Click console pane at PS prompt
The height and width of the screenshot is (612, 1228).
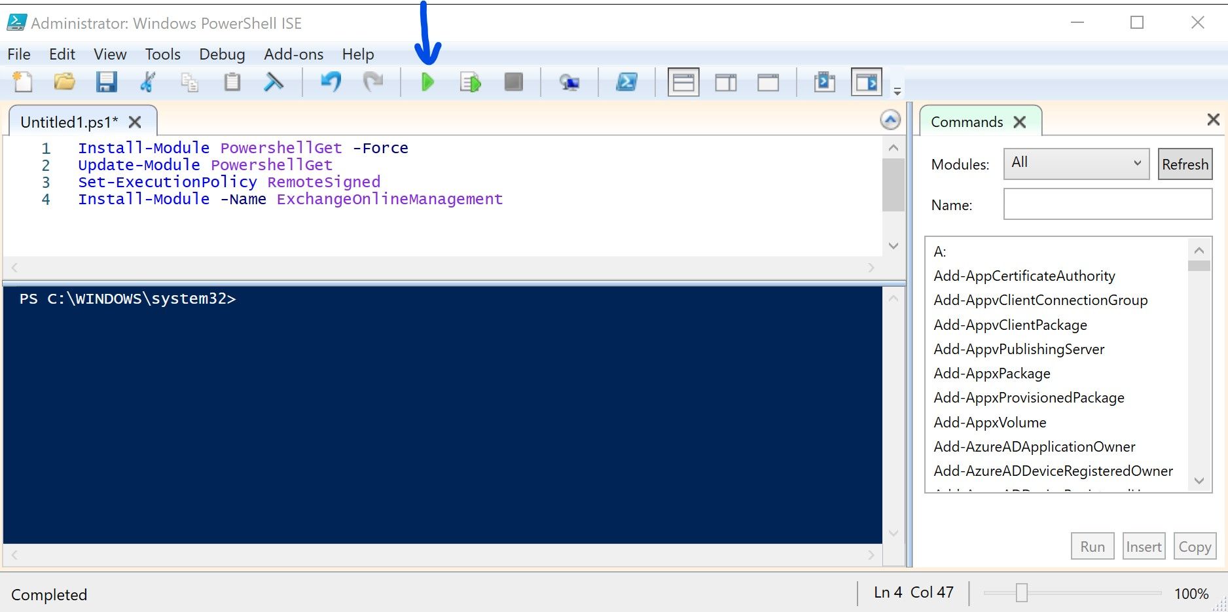(128, 299)
